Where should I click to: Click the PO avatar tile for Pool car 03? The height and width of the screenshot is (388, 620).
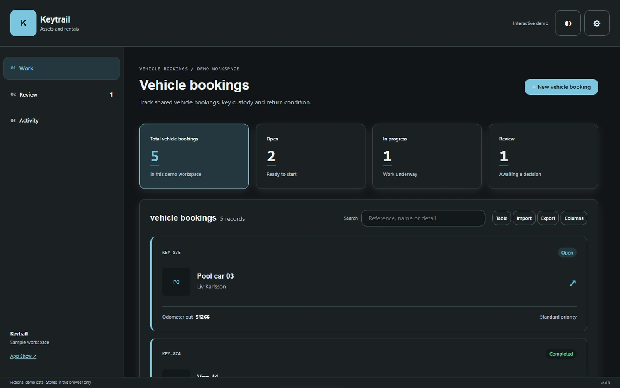point(176,282)
